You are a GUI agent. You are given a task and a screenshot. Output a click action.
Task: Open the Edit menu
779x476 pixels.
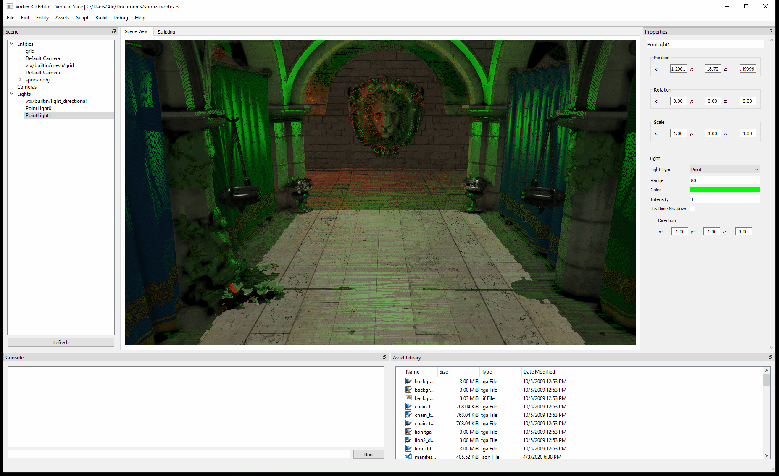point(25,18)
